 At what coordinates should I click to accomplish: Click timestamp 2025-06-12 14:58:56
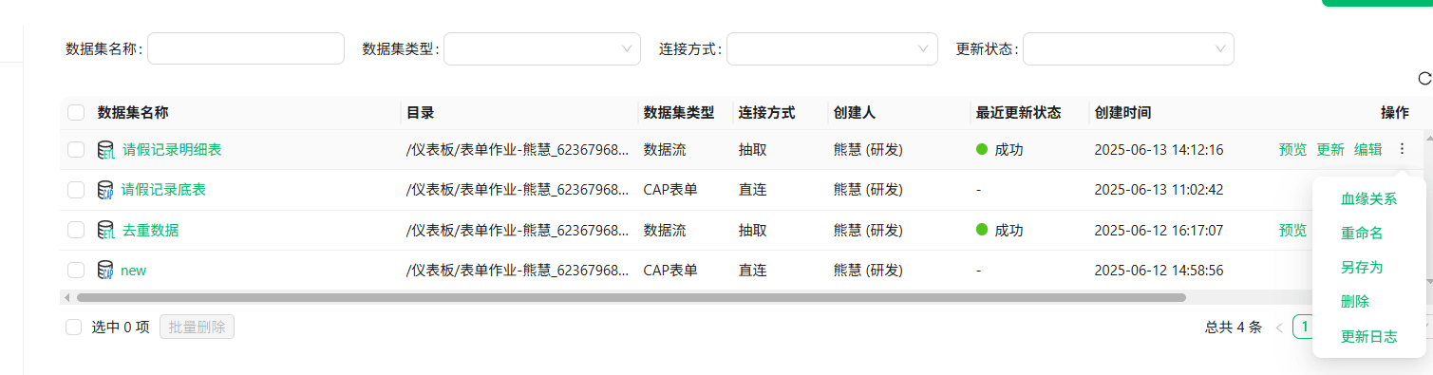tap(1159, 271)
